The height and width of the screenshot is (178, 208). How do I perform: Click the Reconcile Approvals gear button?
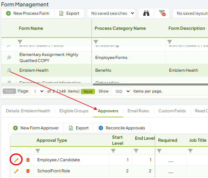click(x=122, y=128)
